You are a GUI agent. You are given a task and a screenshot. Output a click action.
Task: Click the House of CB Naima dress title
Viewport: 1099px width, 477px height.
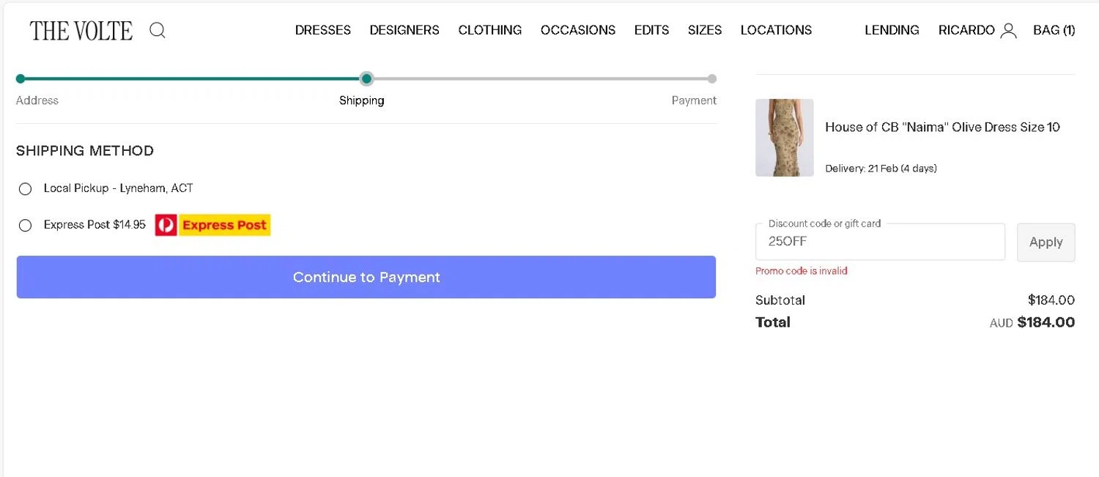[x=942, y=127]
